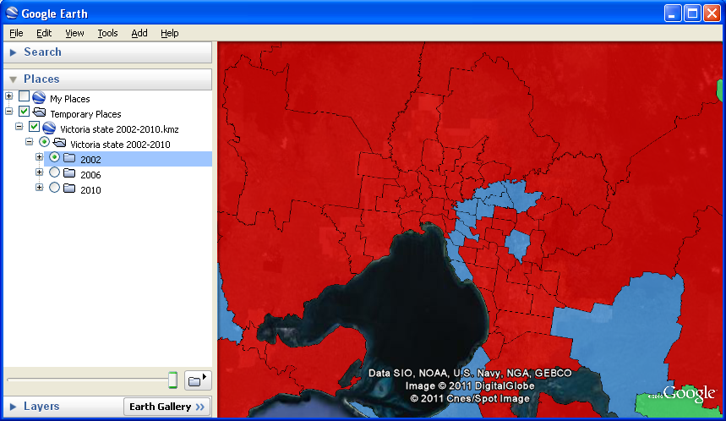Image resolution: width=726 pixels, height=421 pixels.
Task: Click the My Places globe icon
Action: pos(39,97)
